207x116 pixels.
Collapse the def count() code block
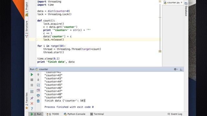click(36, 21)
